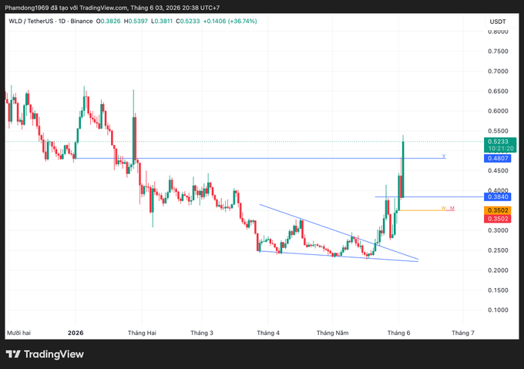The image size is (524, 369).
Task: Click the 0.3000 price axis label
Action: (498, 230)
